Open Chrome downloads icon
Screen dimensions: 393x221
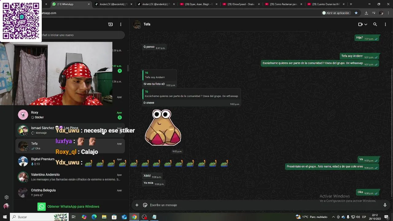(x=366, y=13)
